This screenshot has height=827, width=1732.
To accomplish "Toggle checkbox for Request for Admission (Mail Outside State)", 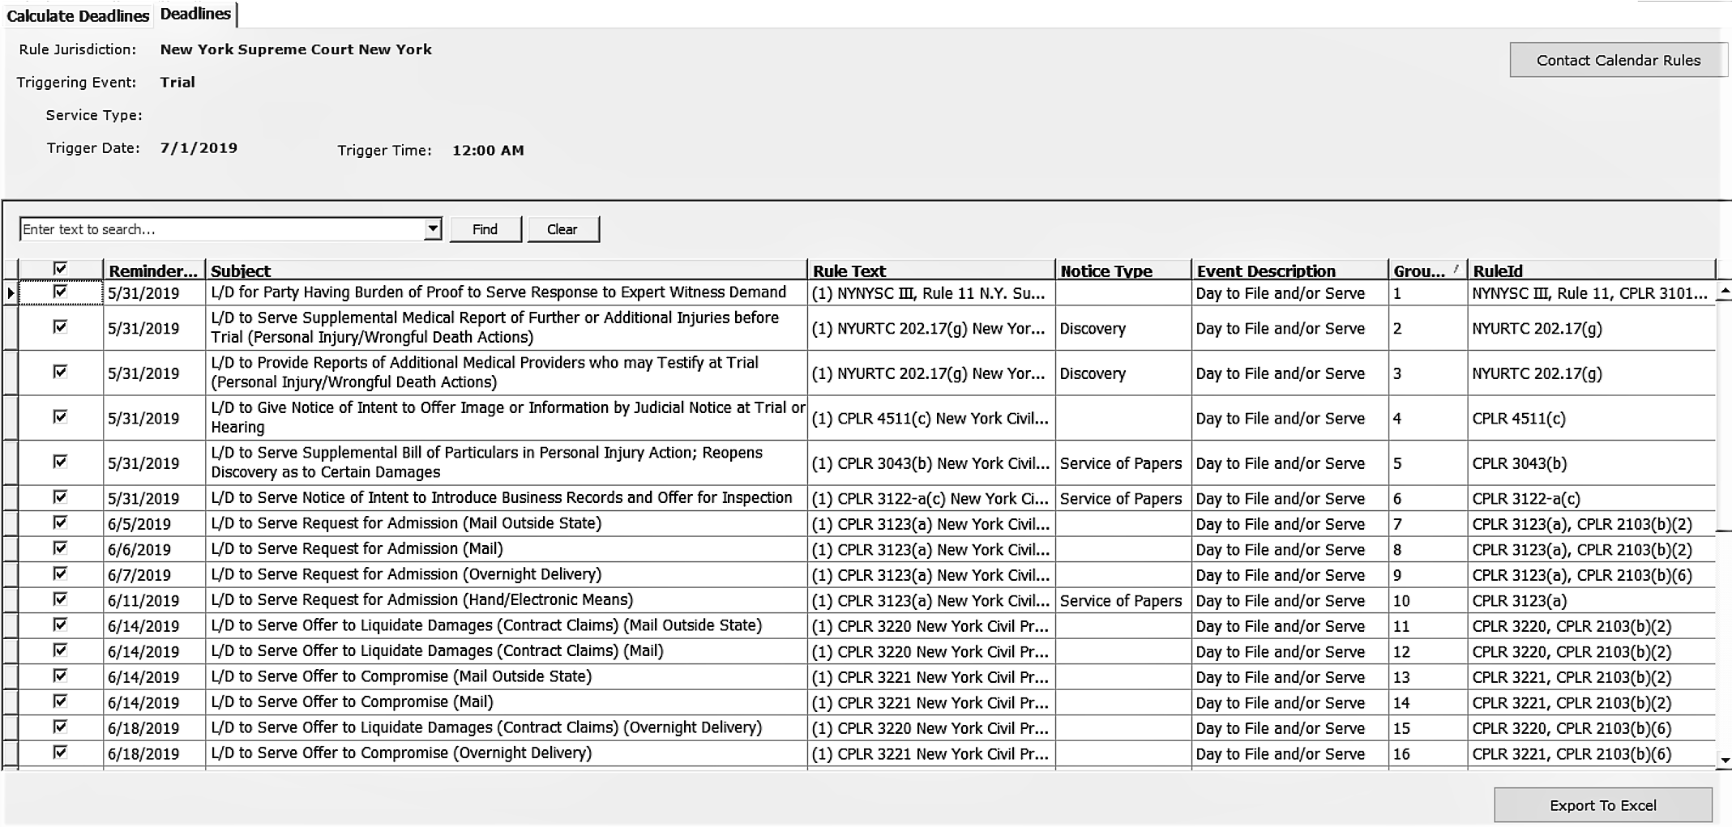I will tap(60, 522).
